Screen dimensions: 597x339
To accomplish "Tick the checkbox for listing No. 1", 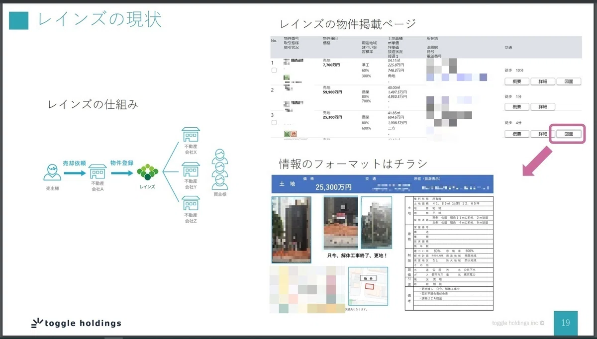I will click(274, 71).
